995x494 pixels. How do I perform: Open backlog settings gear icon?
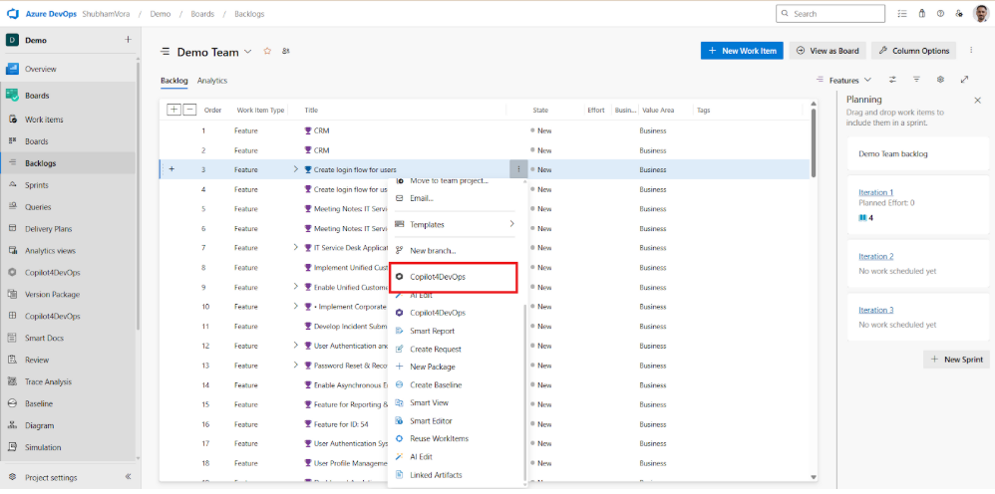(941, 80)
